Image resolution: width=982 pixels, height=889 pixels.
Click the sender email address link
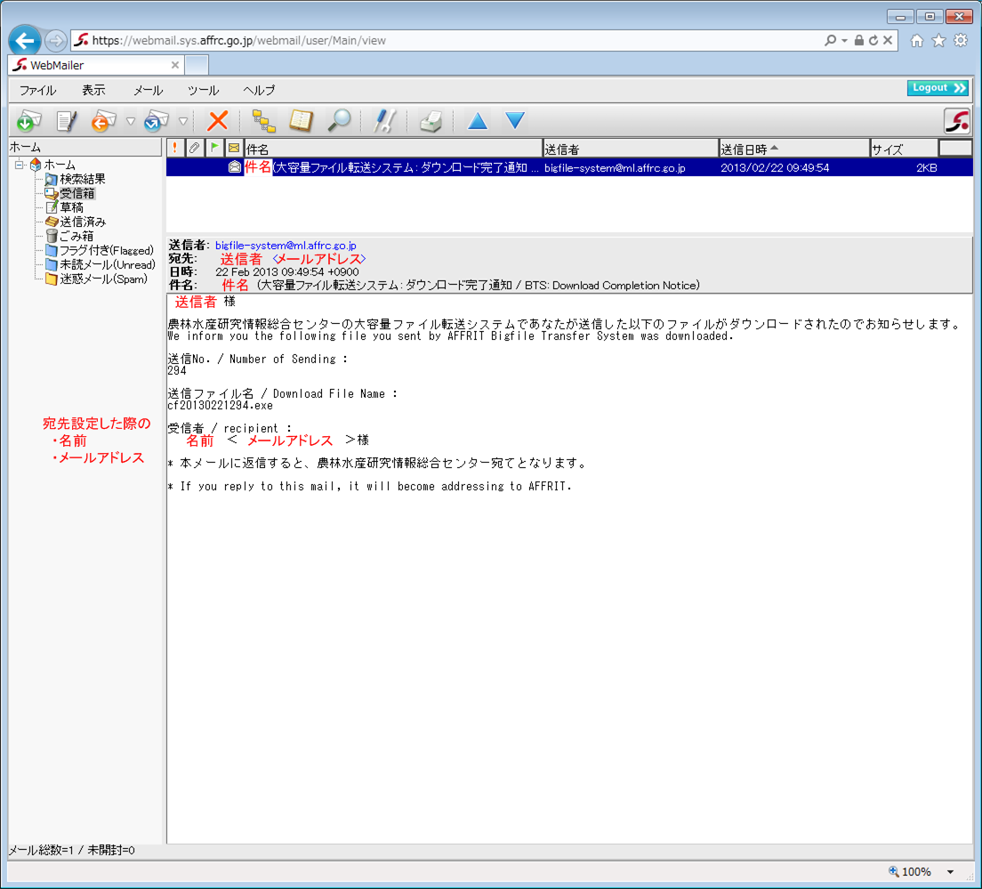click(286, 245)
